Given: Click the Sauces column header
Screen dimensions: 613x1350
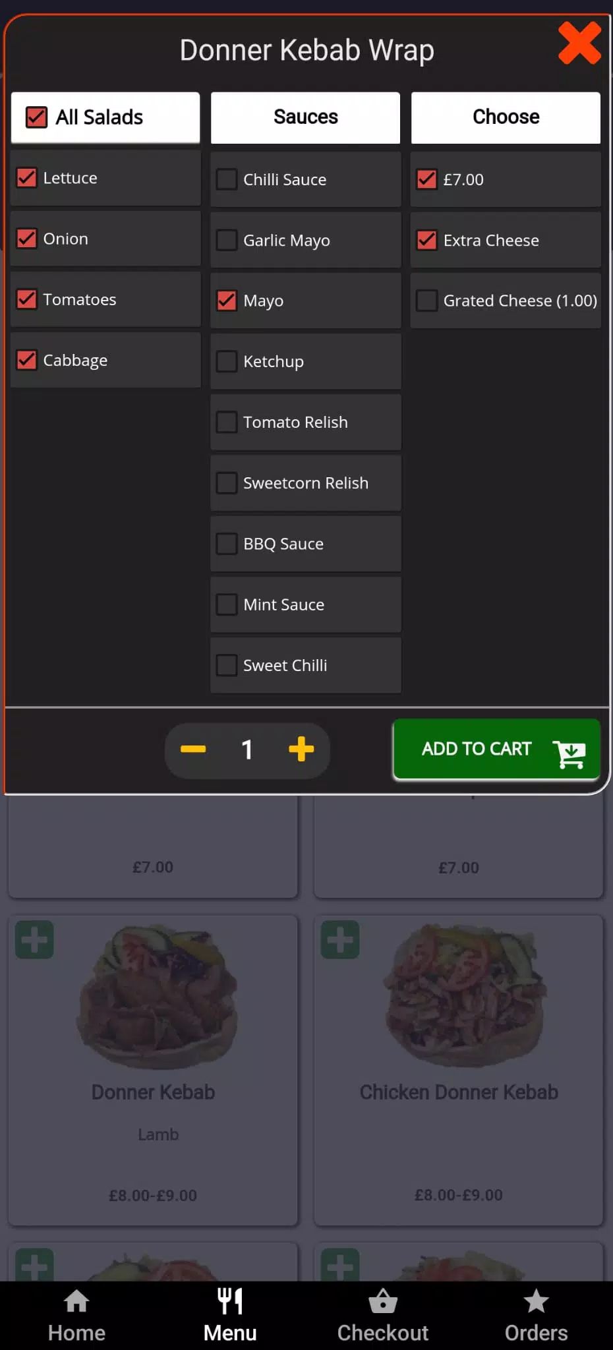Looking at the screenshot, I should pos(305,117).
